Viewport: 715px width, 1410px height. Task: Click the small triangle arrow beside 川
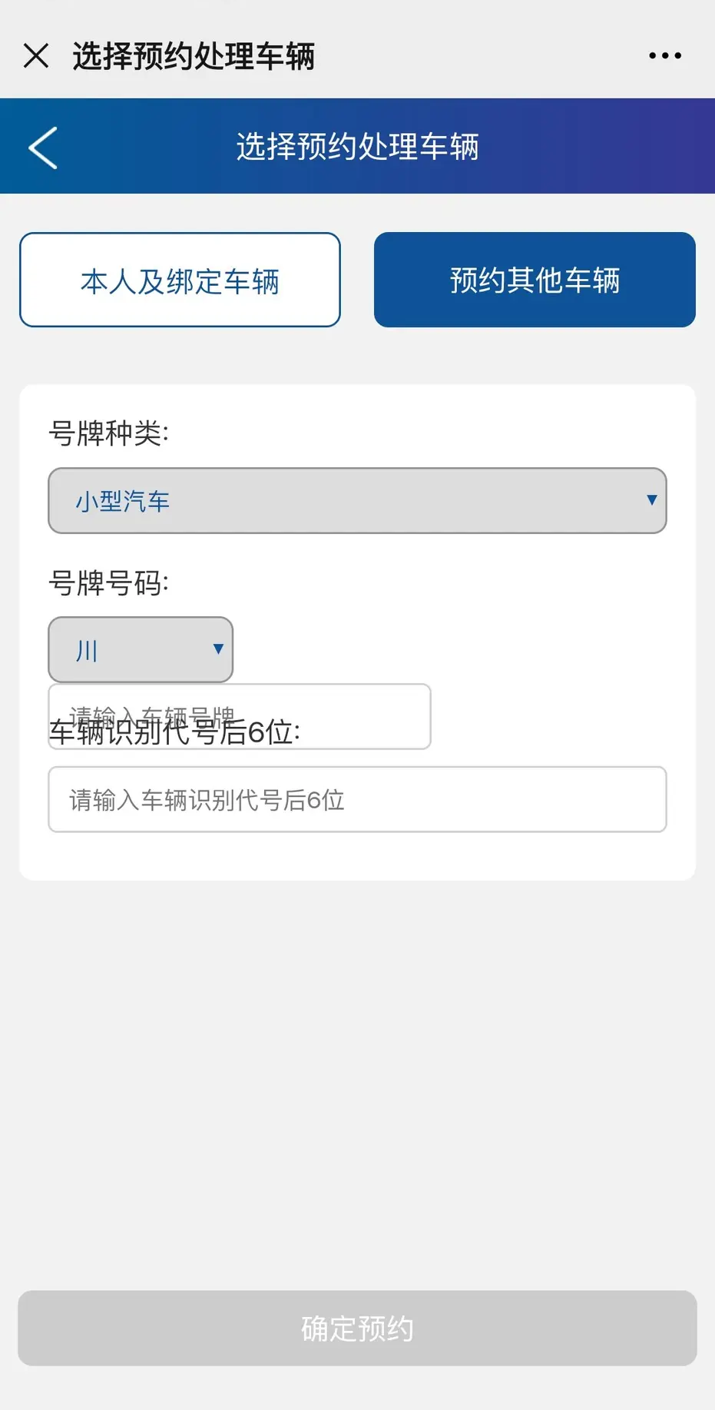218,649
